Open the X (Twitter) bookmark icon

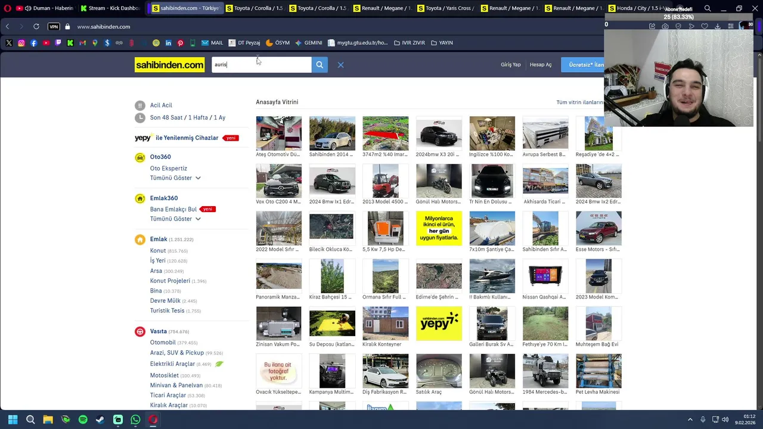(x=9, y=43)
